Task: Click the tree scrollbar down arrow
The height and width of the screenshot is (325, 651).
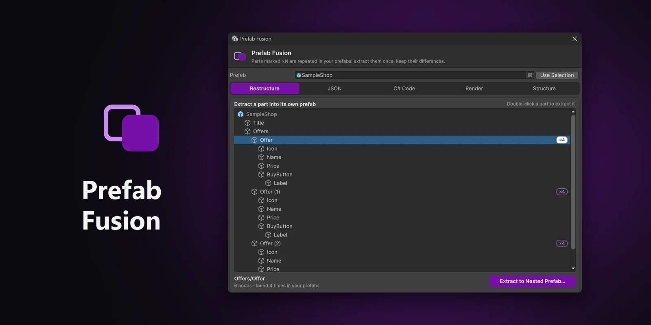Action: pos(573,269)
